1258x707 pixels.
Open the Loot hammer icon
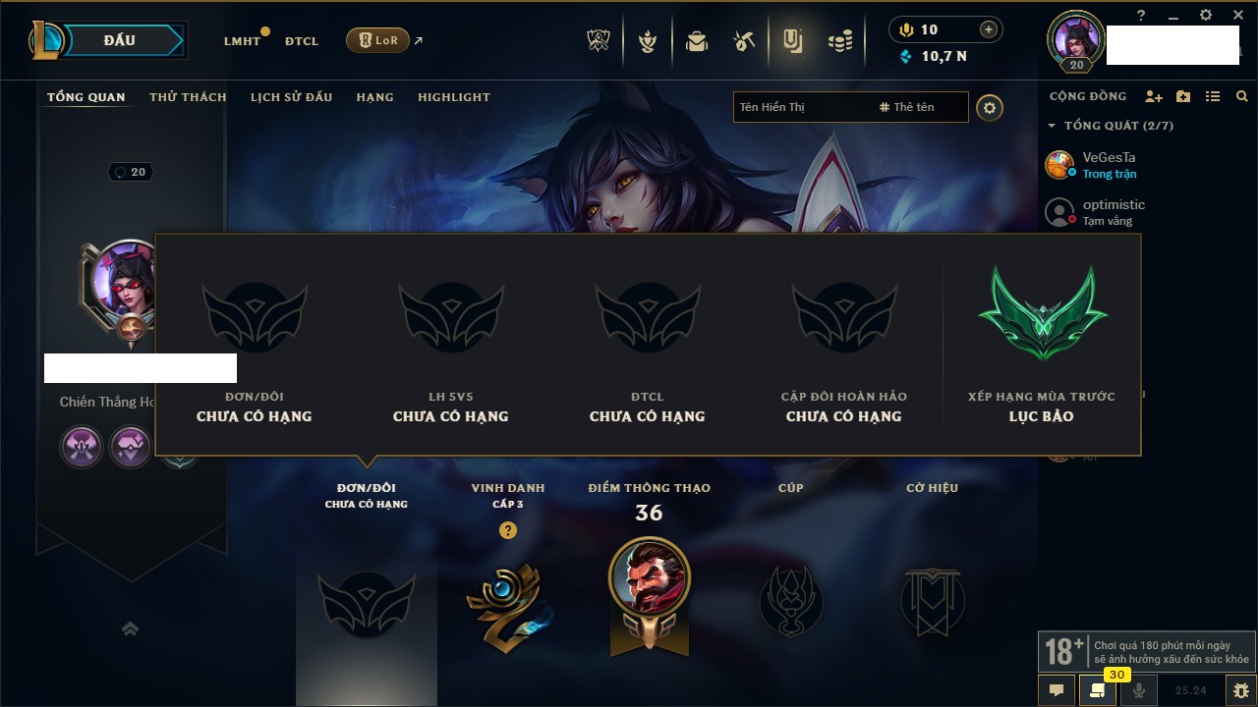(x=744, y=41)
